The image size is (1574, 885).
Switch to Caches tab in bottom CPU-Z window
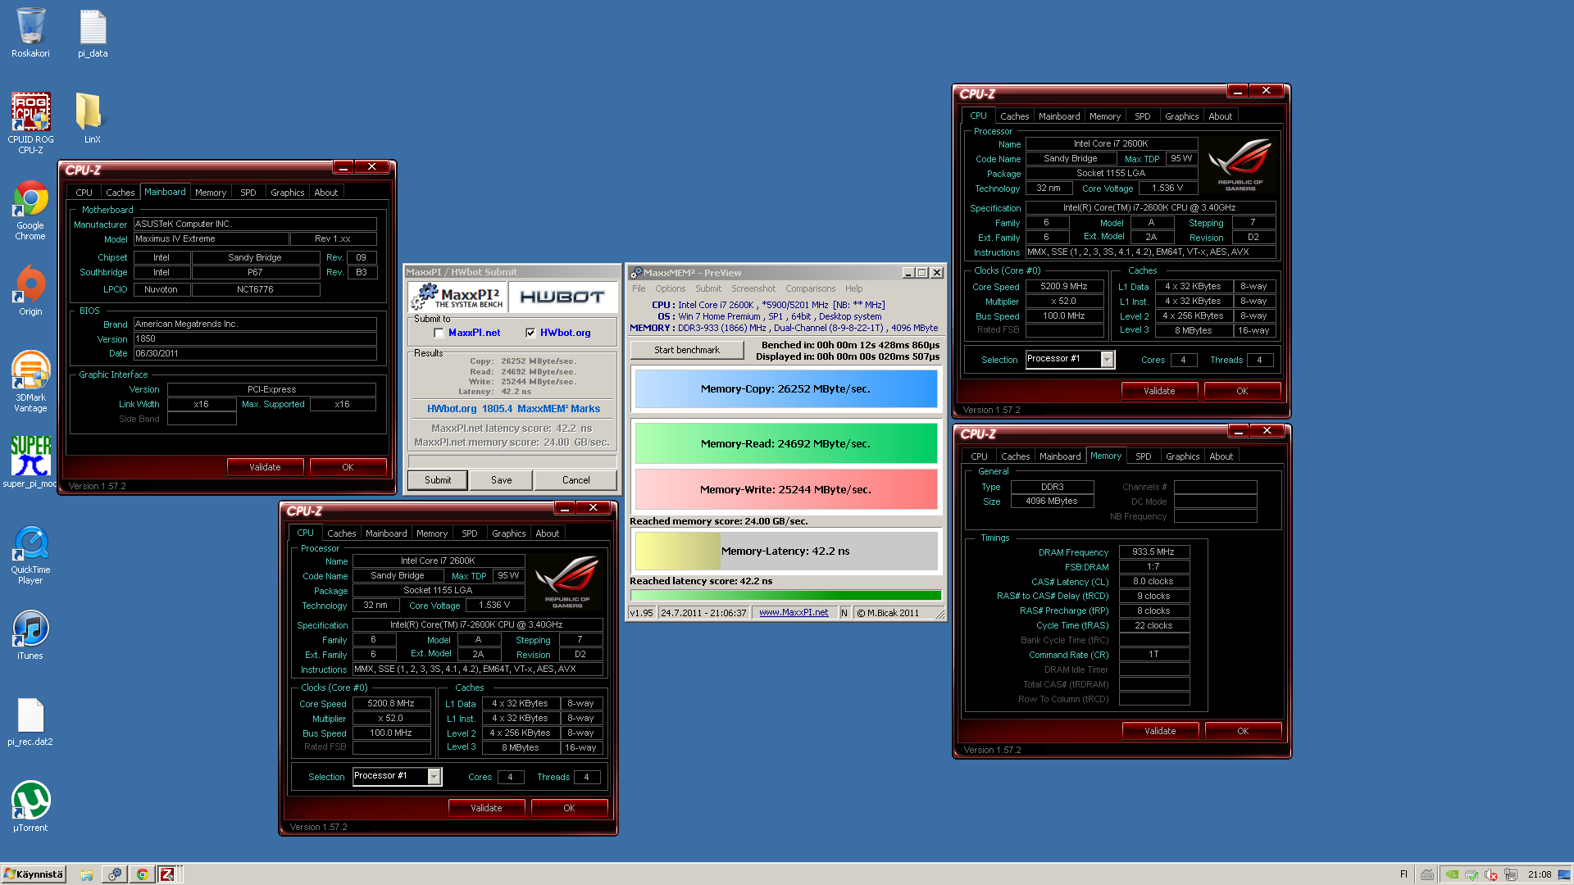342,533
